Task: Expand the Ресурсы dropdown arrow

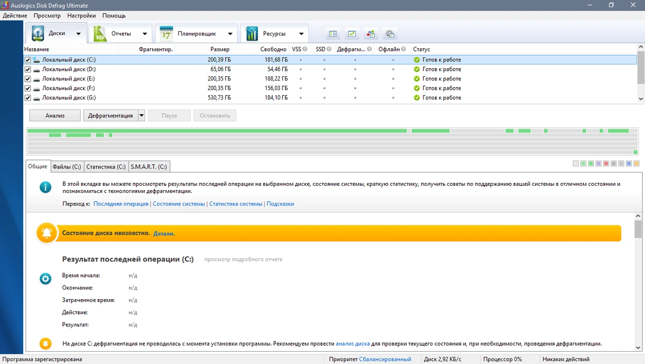Action: 302,34
